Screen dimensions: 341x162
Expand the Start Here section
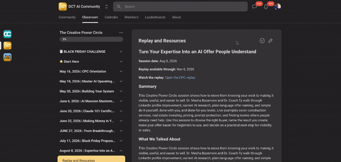[91, 62]
